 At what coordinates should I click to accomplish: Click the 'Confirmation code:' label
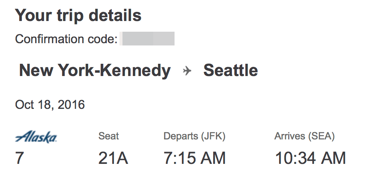(66, 39)
